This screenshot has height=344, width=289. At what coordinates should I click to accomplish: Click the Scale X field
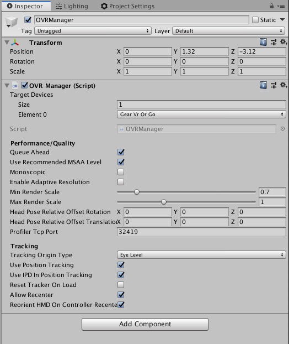coord(148,71)
